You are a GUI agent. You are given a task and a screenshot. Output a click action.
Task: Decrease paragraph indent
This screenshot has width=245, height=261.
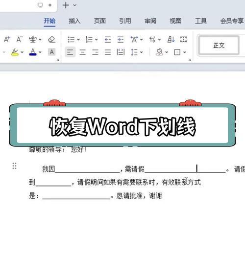(x=108, y=40)
